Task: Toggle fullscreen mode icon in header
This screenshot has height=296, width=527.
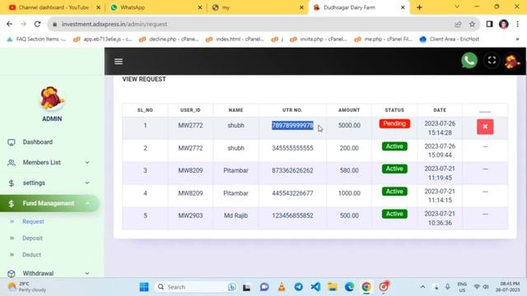Action: (x=492, y=60)
